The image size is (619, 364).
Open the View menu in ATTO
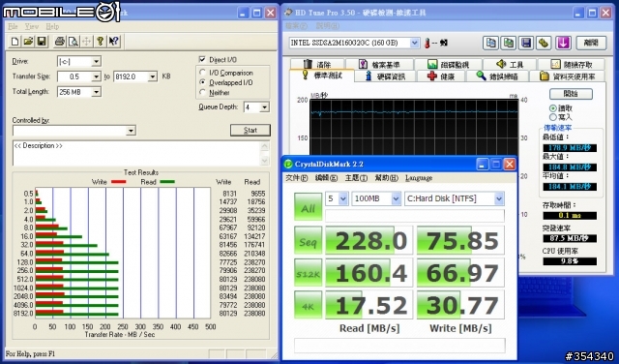32,26
